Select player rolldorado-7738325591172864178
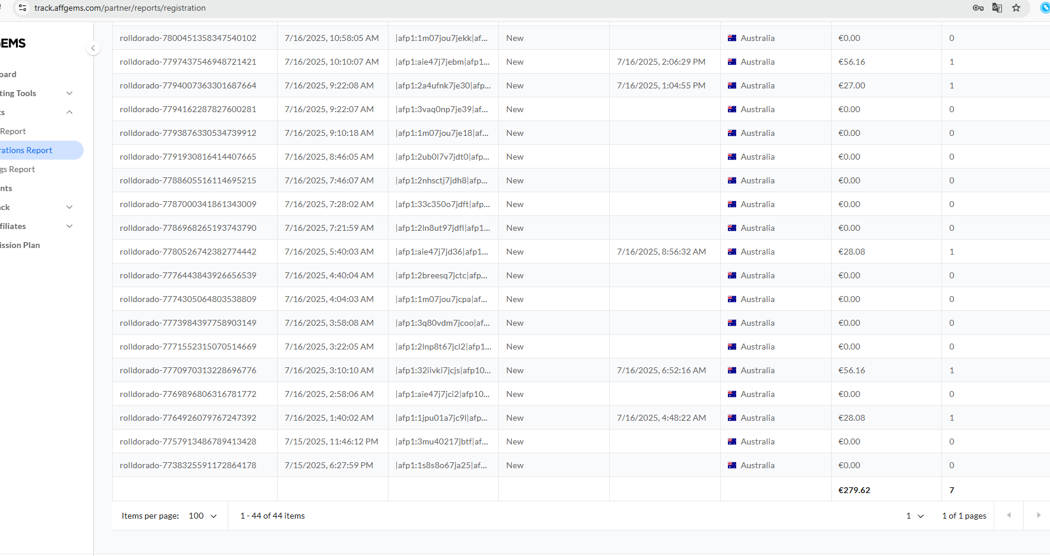Screen dimensions: 1050x556 [188, 465]
